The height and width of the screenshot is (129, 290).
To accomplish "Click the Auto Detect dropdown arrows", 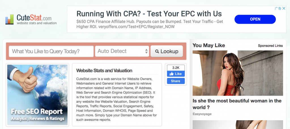I will point(146,51).
